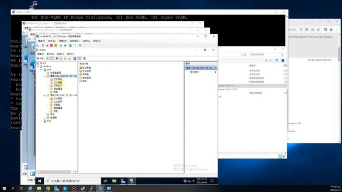Click the green Reset icon in VM toolbar
Viewport: 342px width, 192px height.
(65, 45)
